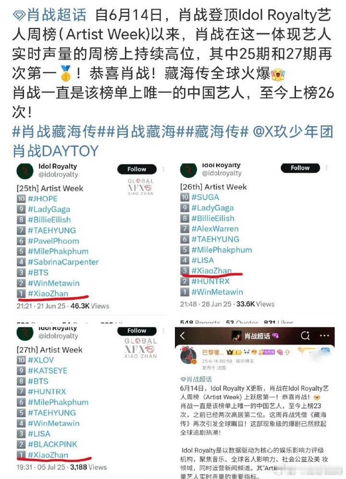The height and width of the screenshot is (479, 346).
Task: Follow Idol Royalty on the 27th tweet
Action: point(137,331)
